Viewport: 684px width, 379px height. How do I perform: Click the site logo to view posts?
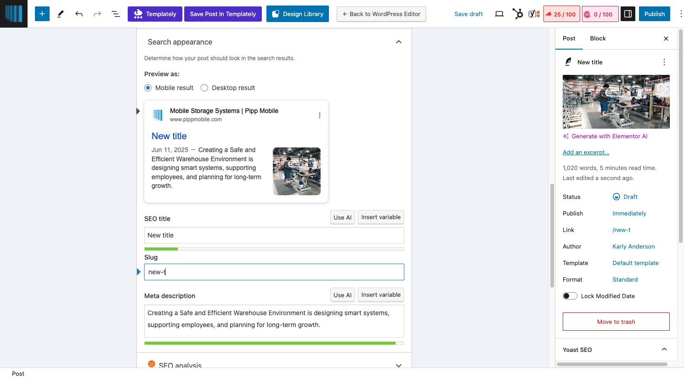point(14,14)
